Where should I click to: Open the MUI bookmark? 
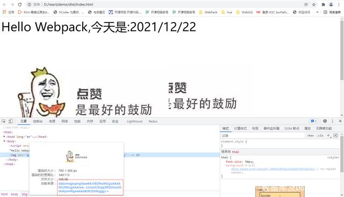click(x=33, y=12)
